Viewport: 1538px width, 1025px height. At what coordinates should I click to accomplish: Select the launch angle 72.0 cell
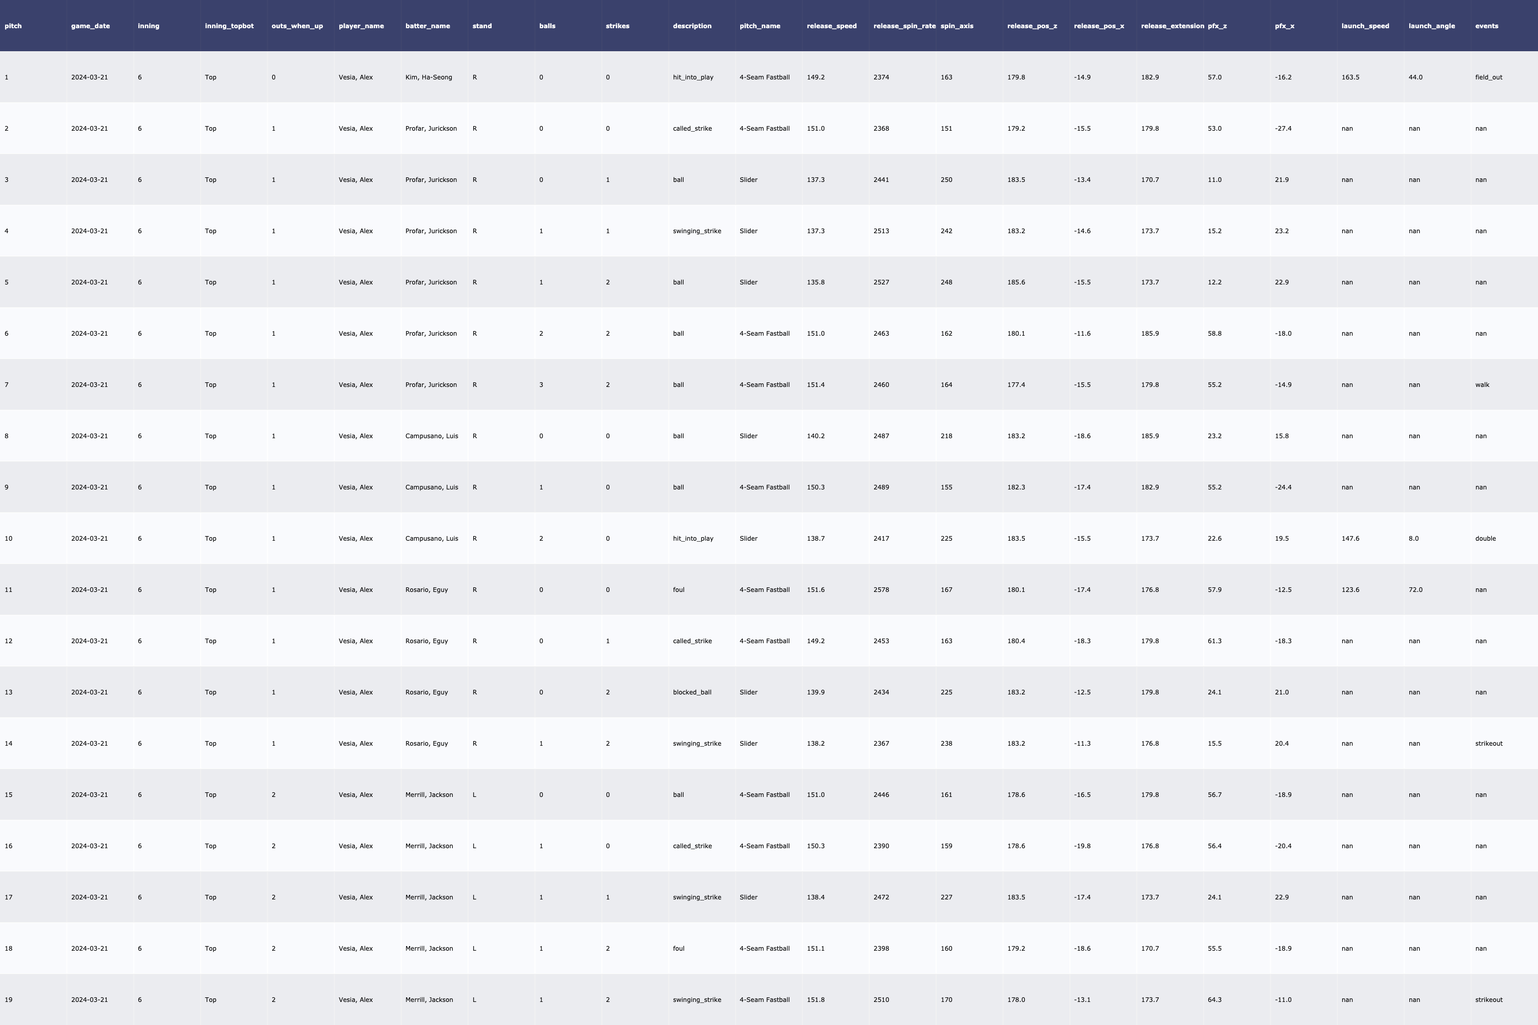pos(1415,590)
